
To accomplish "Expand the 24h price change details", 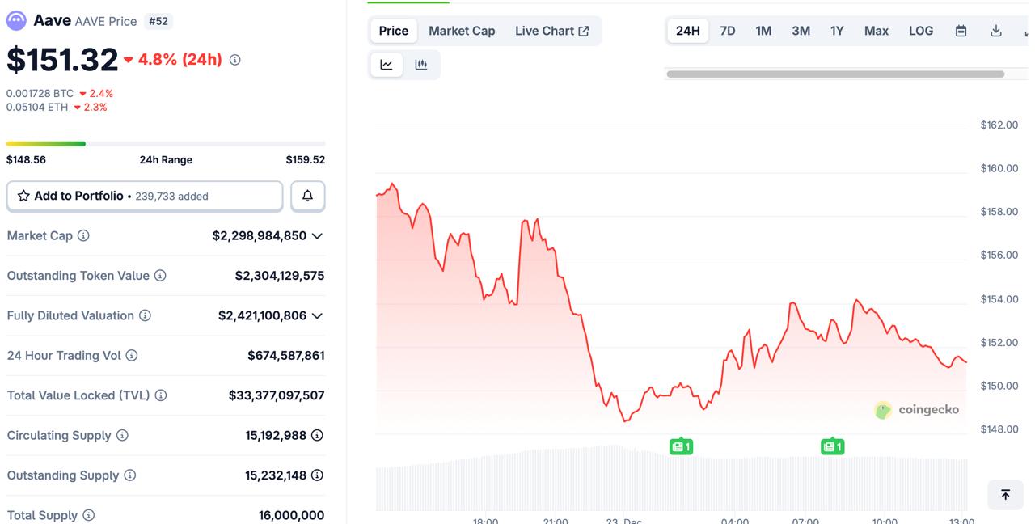I will (x=234, y=59).
